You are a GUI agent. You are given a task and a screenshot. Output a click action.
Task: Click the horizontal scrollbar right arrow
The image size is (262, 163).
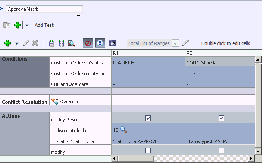[x=251, y=158]
